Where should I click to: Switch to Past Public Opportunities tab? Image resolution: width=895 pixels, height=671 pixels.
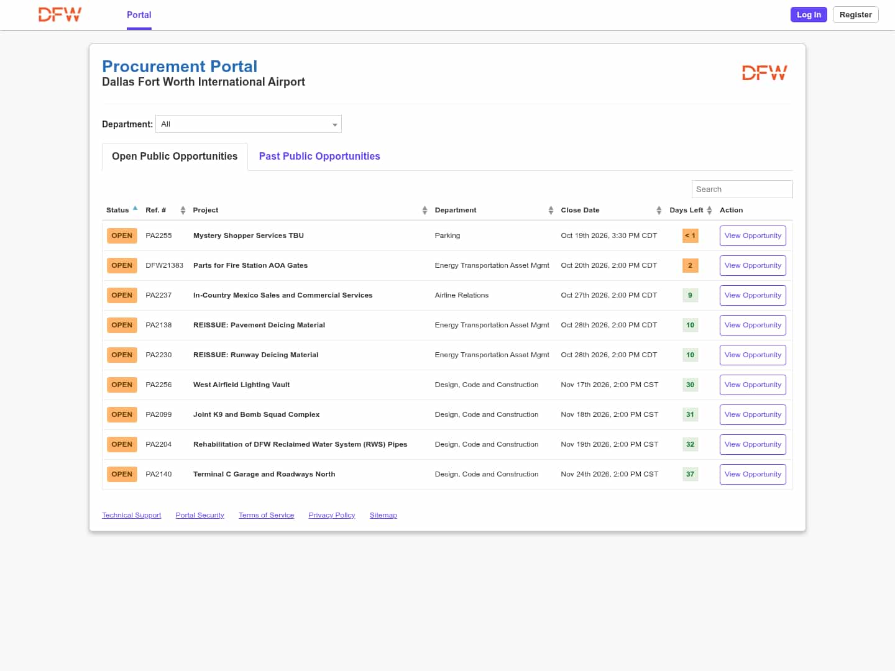pos(319,157)
